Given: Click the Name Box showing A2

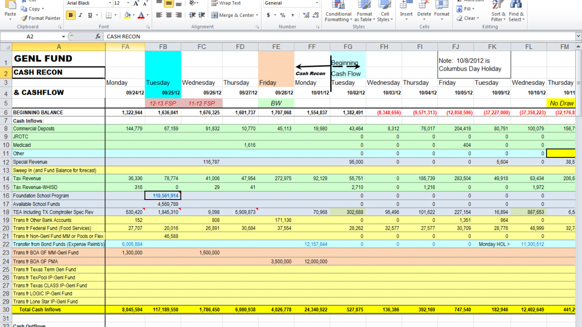Looking at the screenshot, I should coord(30,37).
